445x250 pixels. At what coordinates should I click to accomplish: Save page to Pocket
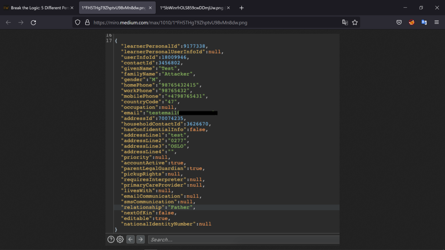pyautogui.click(x=399, y=23)
